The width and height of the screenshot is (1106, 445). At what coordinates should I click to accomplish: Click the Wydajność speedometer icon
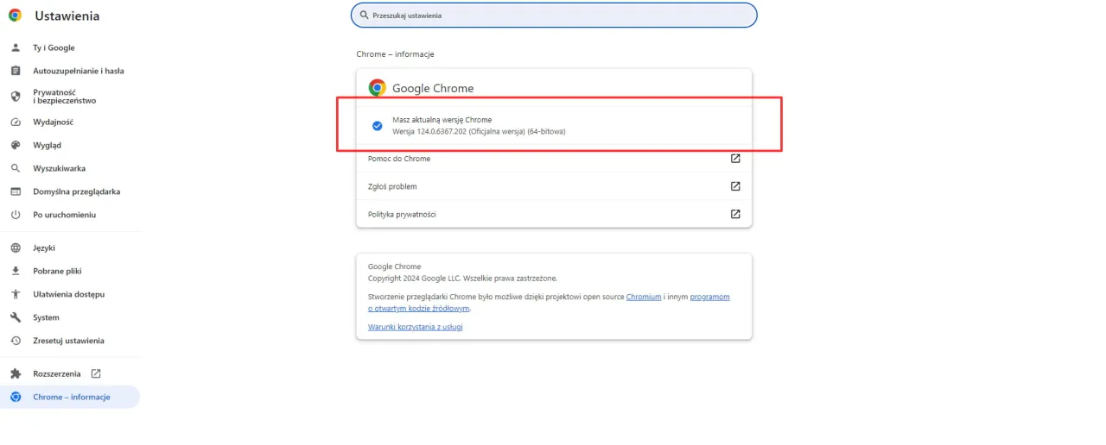point(16,122)
